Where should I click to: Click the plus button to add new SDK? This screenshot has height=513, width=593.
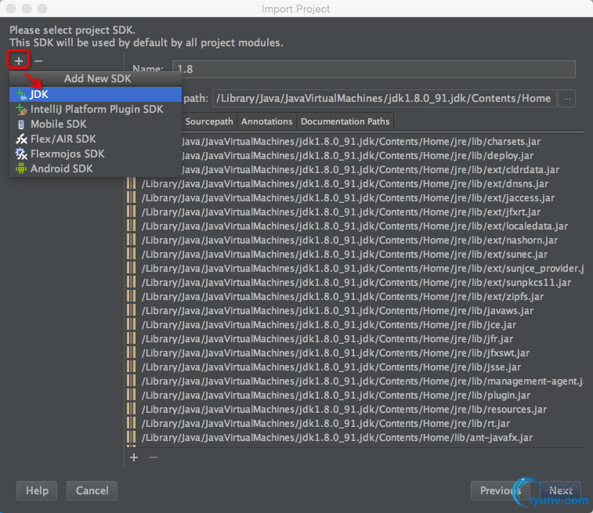pos(19,60)
